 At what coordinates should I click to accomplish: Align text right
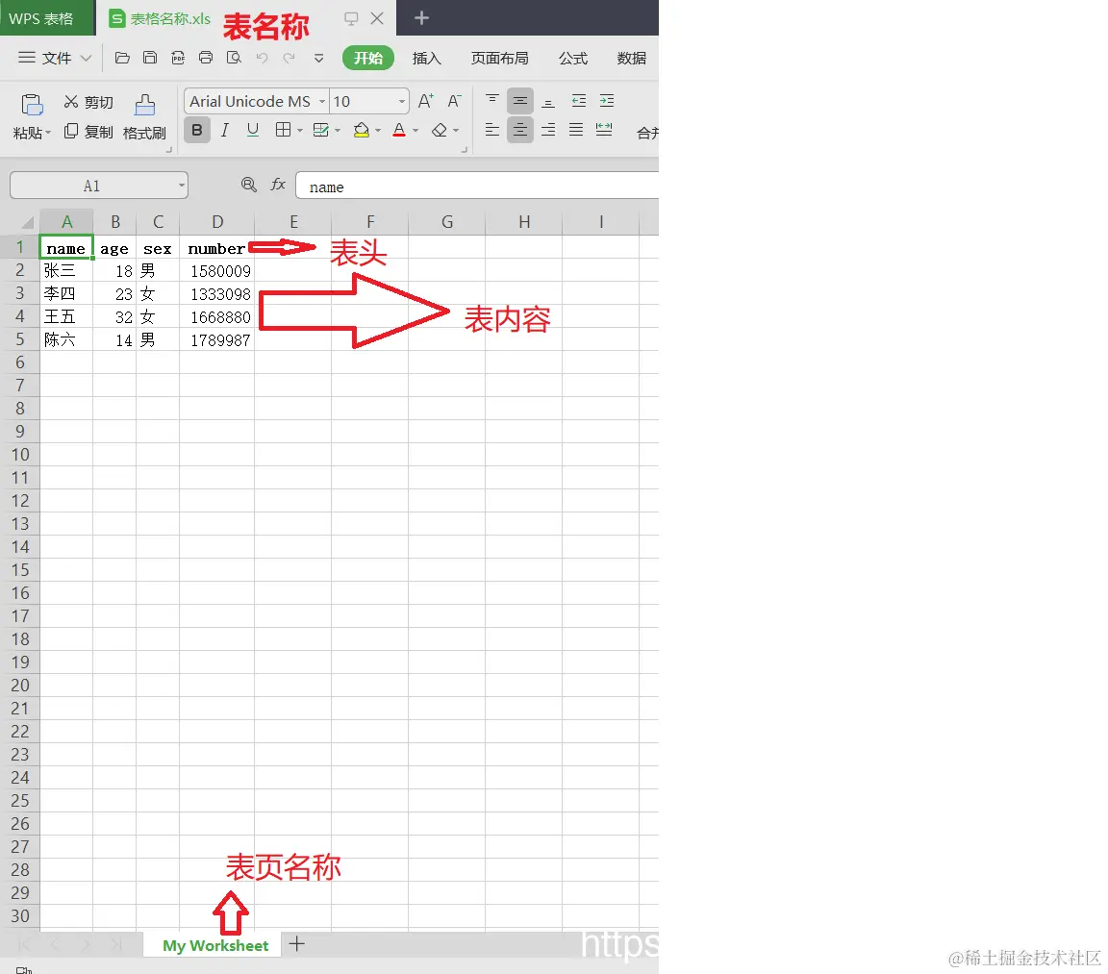point(547,129)
